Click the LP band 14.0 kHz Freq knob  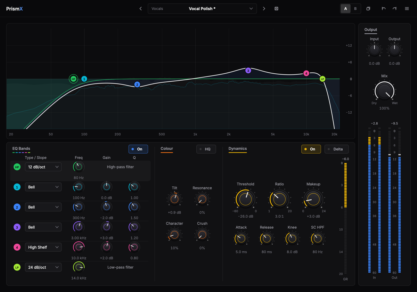pyautogui.click(x=79, y=267)
